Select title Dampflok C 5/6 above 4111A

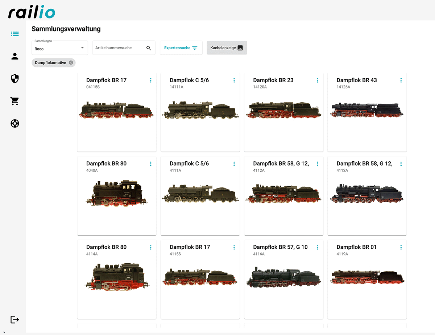(189, 164)
